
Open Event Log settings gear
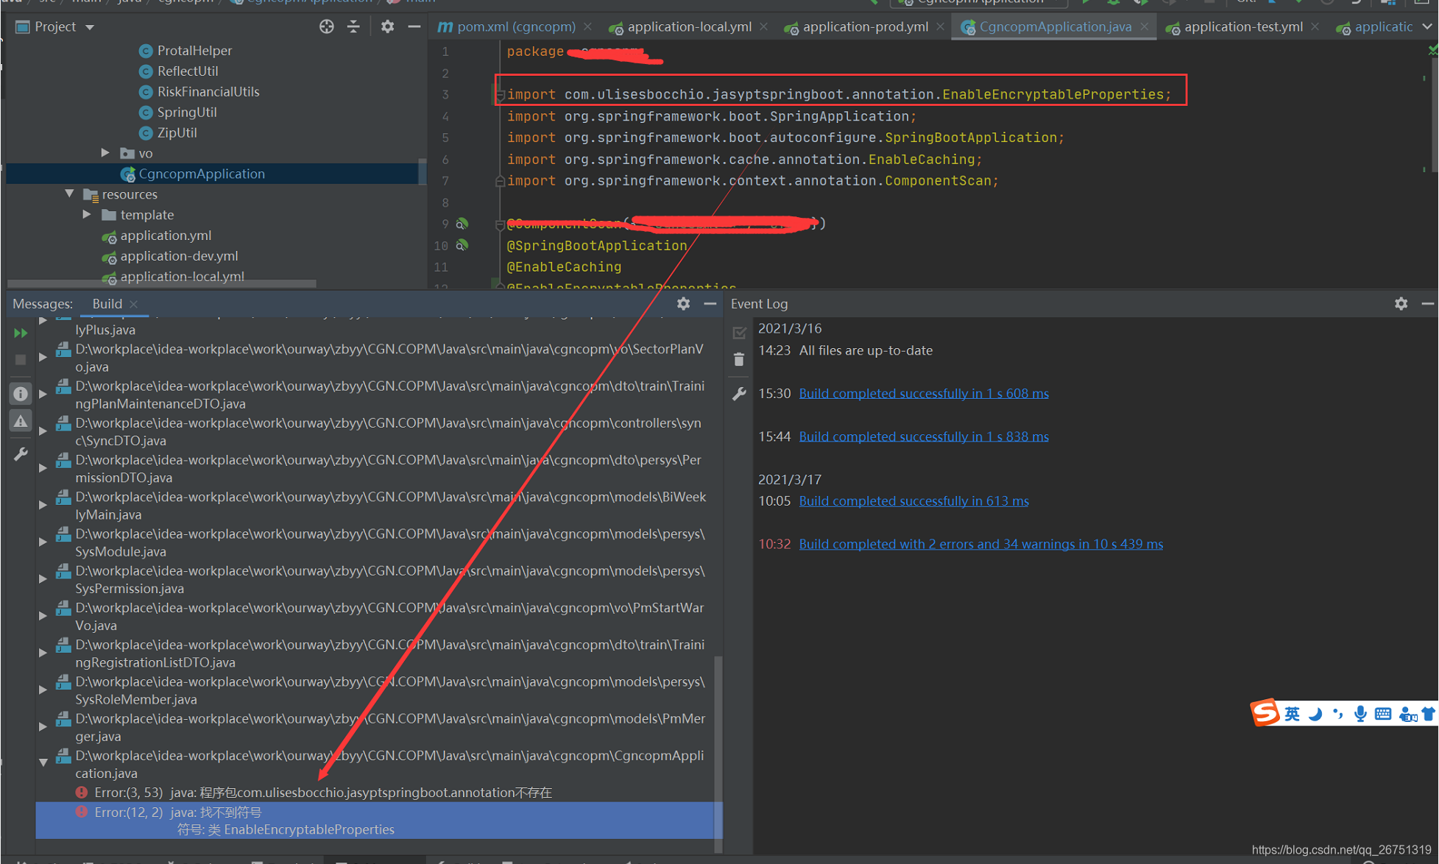click(1401, 303)
